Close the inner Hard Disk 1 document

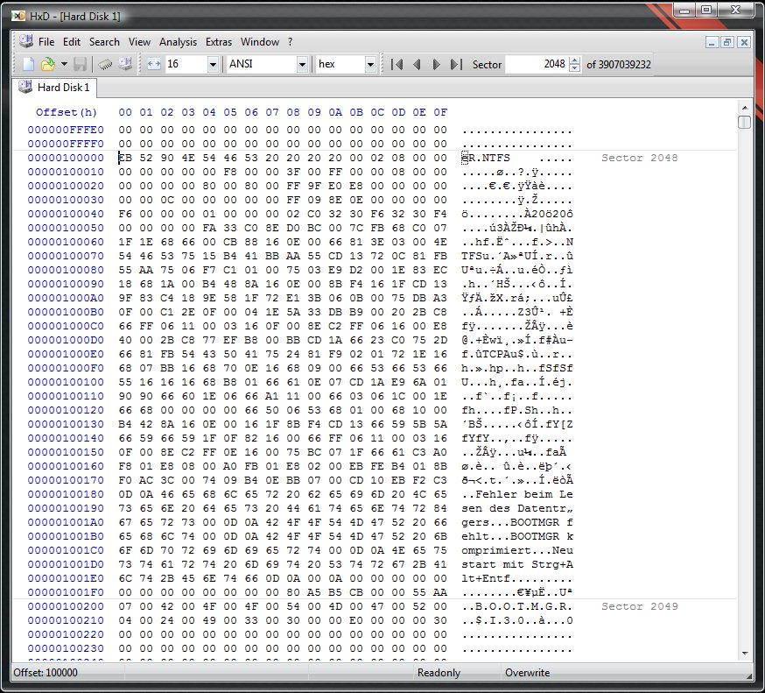(744, 42)
